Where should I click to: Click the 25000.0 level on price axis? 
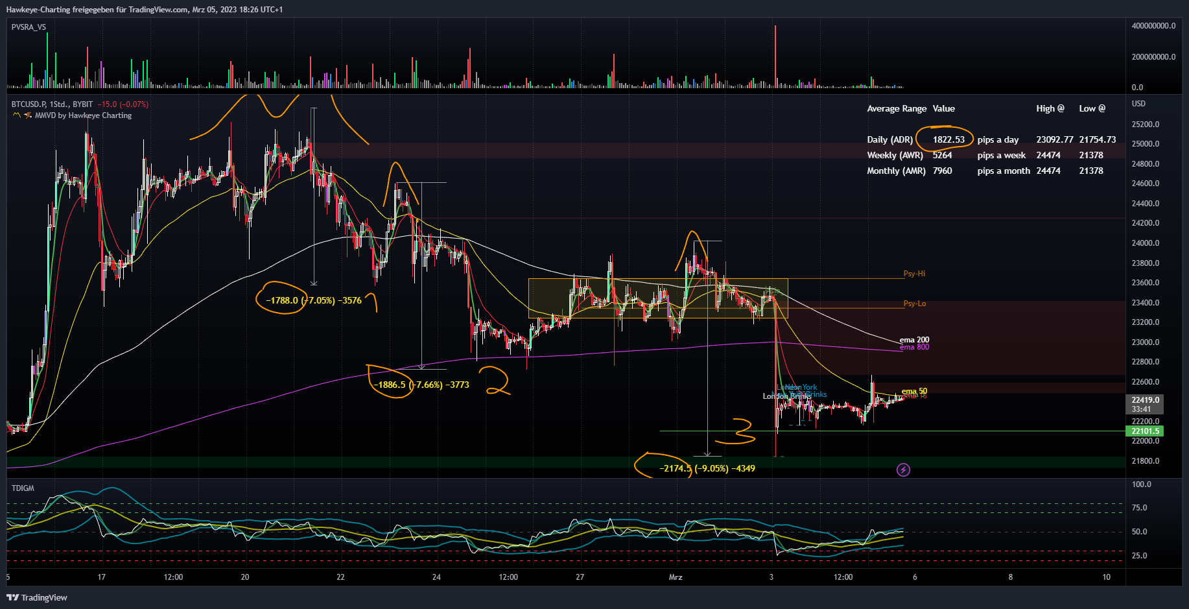pos(1145,144)
